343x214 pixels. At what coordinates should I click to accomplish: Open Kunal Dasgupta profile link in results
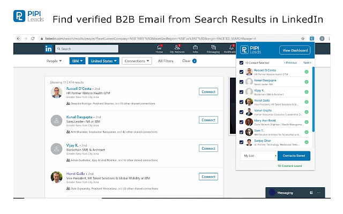[79, 117]
